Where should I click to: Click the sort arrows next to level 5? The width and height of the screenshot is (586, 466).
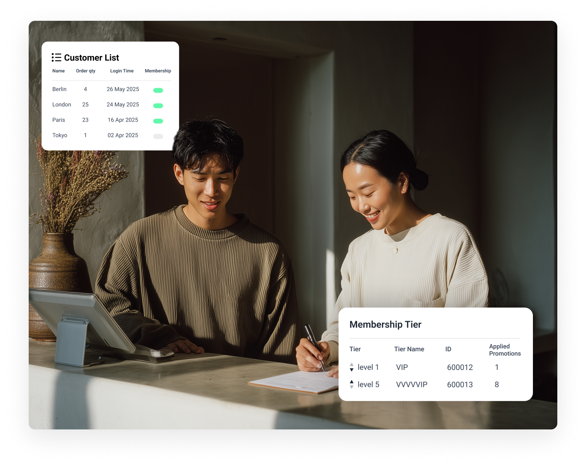(351, 384)
